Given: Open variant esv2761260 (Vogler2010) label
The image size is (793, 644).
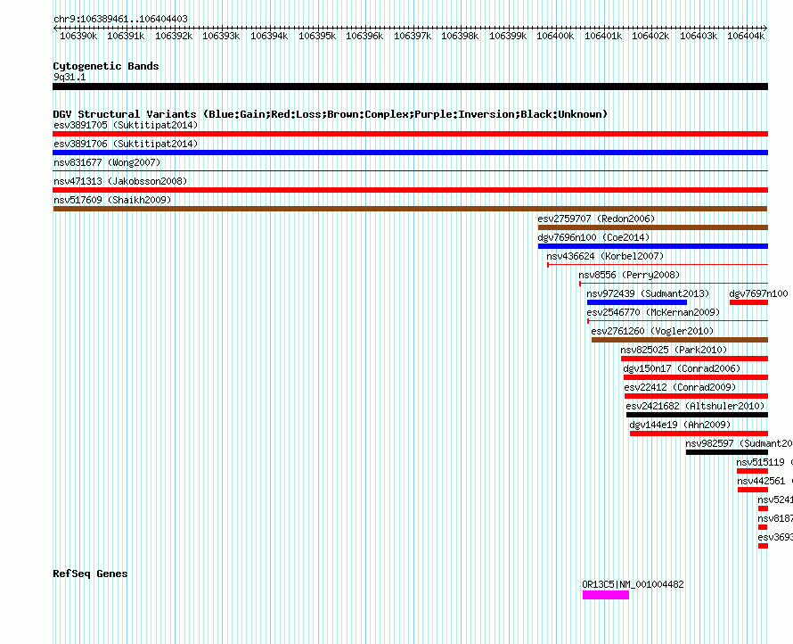Looking at the screenshot, I should tap(652, 331).
